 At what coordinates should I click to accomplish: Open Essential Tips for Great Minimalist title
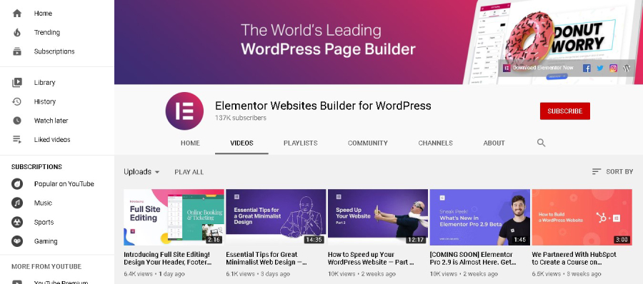tap(266, 258)
